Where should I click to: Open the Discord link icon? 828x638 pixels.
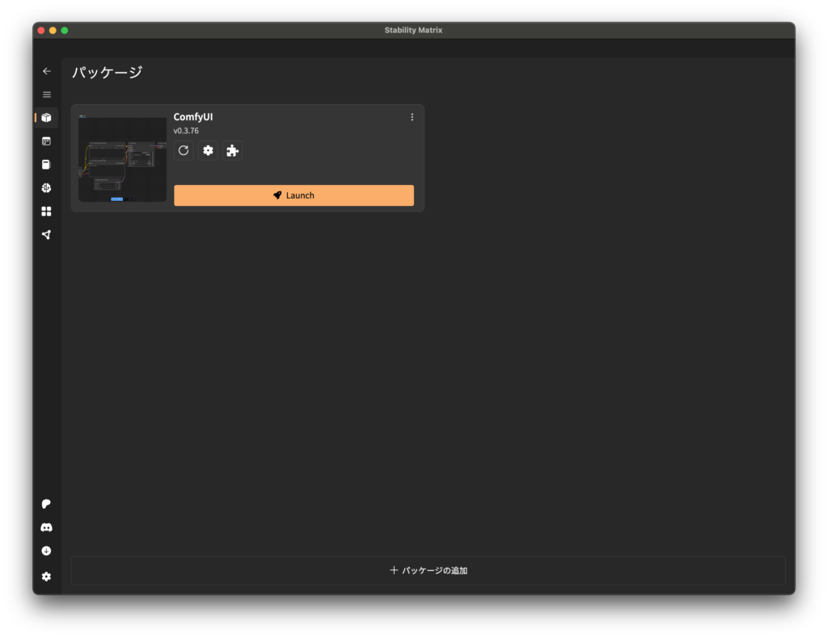(x=46, y=527)
